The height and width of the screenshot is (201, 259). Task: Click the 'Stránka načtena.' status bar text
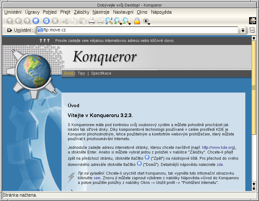20,195
